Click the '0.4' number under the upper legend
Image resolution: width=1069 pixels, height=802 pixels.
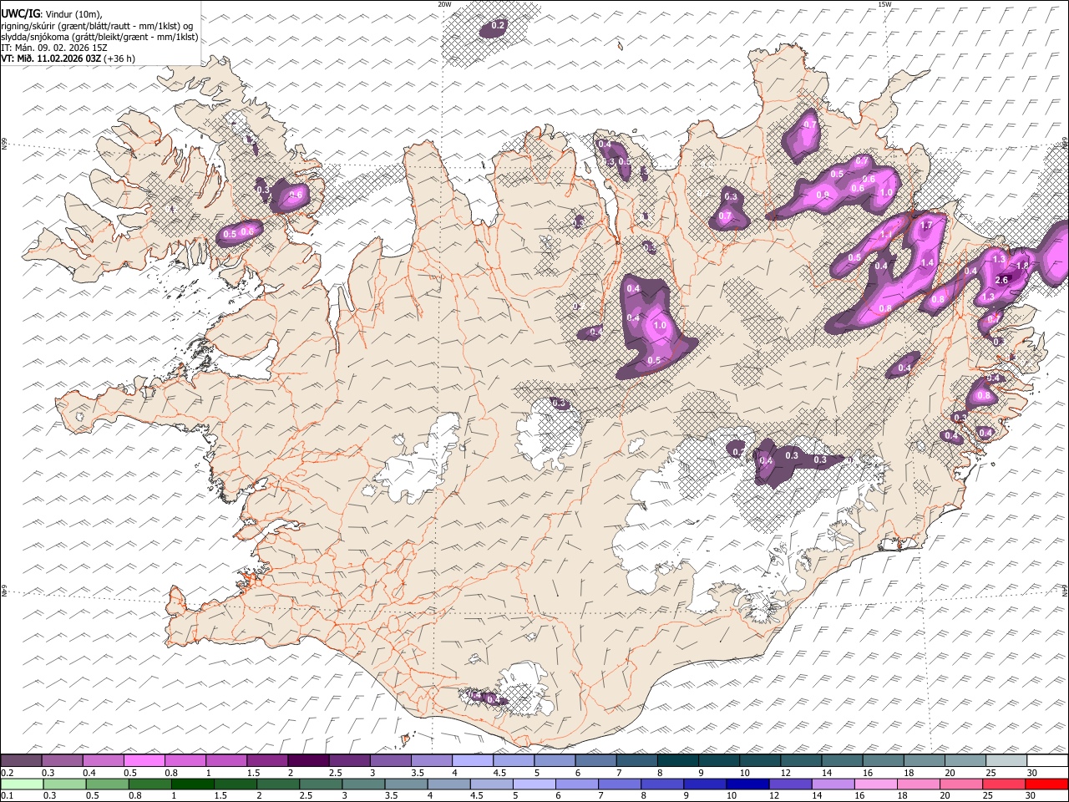(89, 773)
